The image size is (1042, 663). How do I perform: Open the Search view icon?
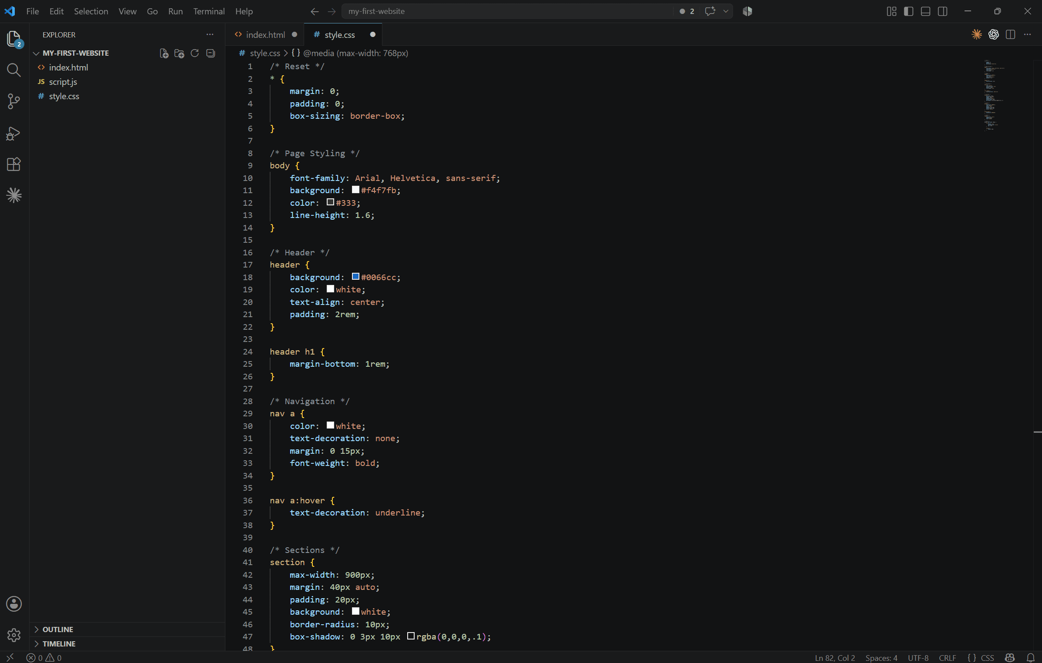coord(14,70)
